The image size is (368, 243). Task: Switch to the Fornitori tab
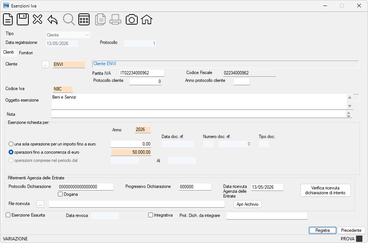(26, 53)
